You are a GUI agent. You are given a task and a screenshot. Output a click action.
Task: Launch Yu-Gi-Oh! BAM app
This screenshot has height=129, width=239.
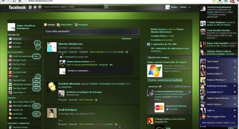click(x=19, y=72)
